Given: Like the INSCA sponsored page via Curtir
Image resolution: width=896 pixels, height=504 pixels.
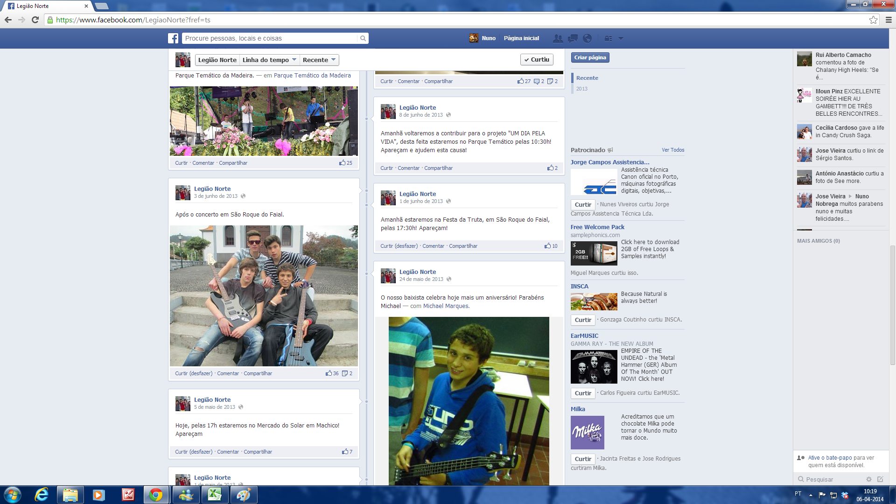Looking at the screenshot, I should pos(583,320).
